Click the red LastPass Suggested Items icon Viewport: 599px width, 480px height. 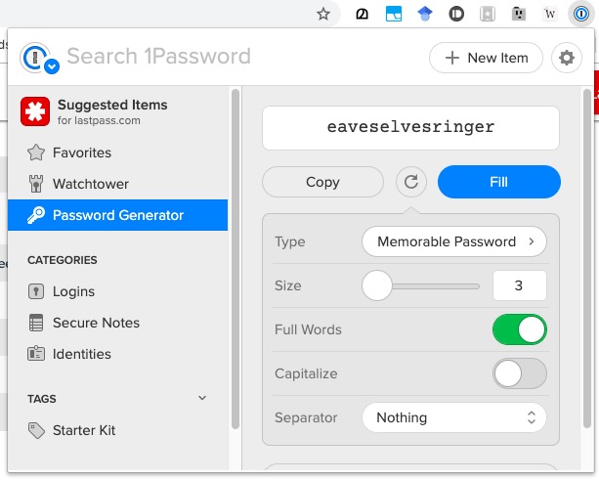click(35, 111)
